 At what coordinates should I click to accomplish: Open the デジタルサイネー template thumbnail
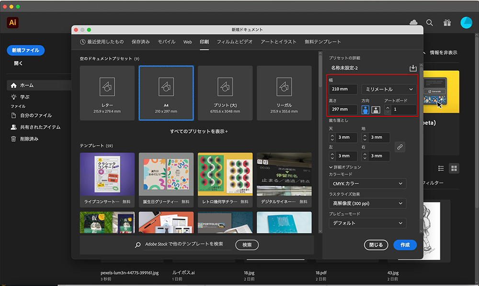pos(284,174)
